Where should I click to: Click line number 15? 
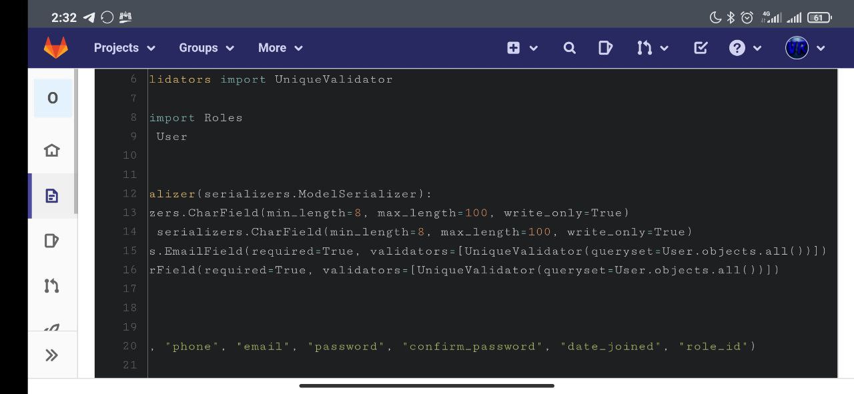[129, 251]
